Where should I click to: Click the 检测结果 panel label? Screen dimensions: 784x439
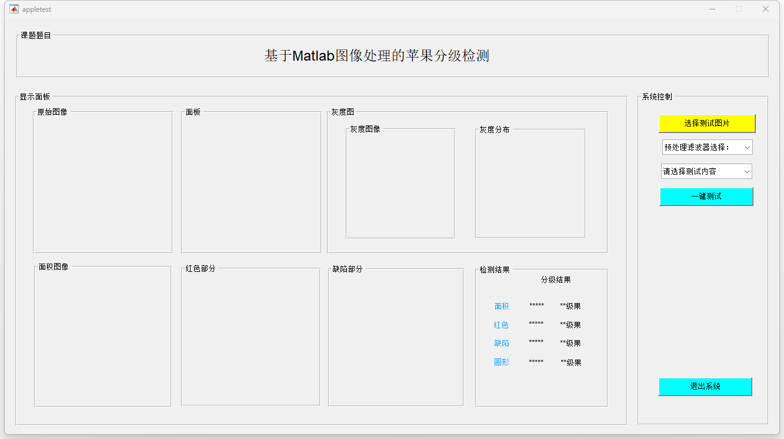tap(495, 270)
